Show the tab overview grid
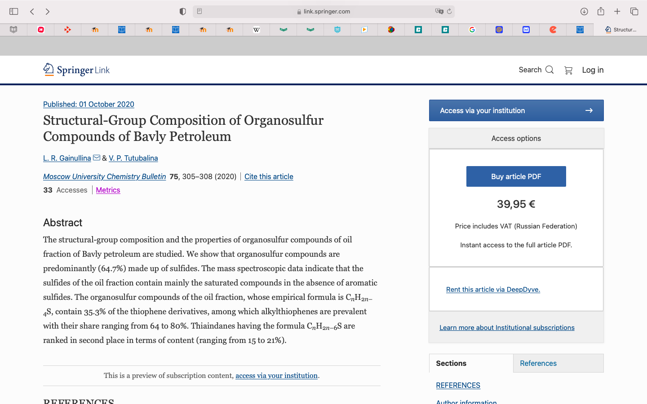This screenshot has height=404, width=647. click(634, 11)
